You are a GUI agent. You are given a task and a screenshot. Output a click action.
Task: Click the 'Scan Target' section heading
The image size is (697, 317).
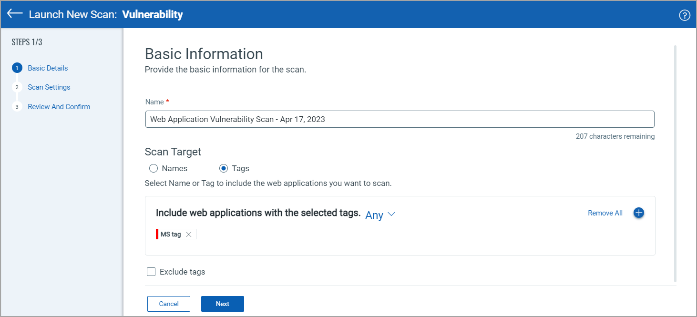click(x=173, y=152)
